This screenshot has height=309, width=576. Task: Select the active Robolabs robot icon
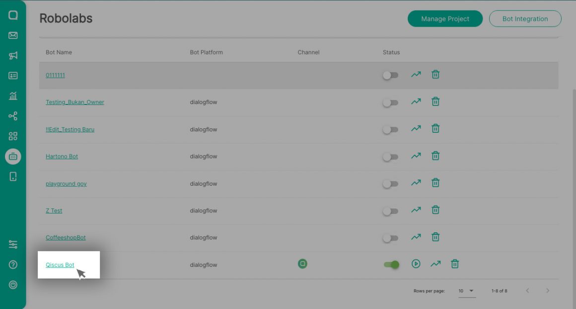point(13,156)
